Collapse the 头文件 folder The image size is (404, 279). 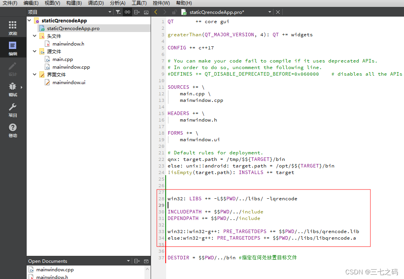(34, 36)
